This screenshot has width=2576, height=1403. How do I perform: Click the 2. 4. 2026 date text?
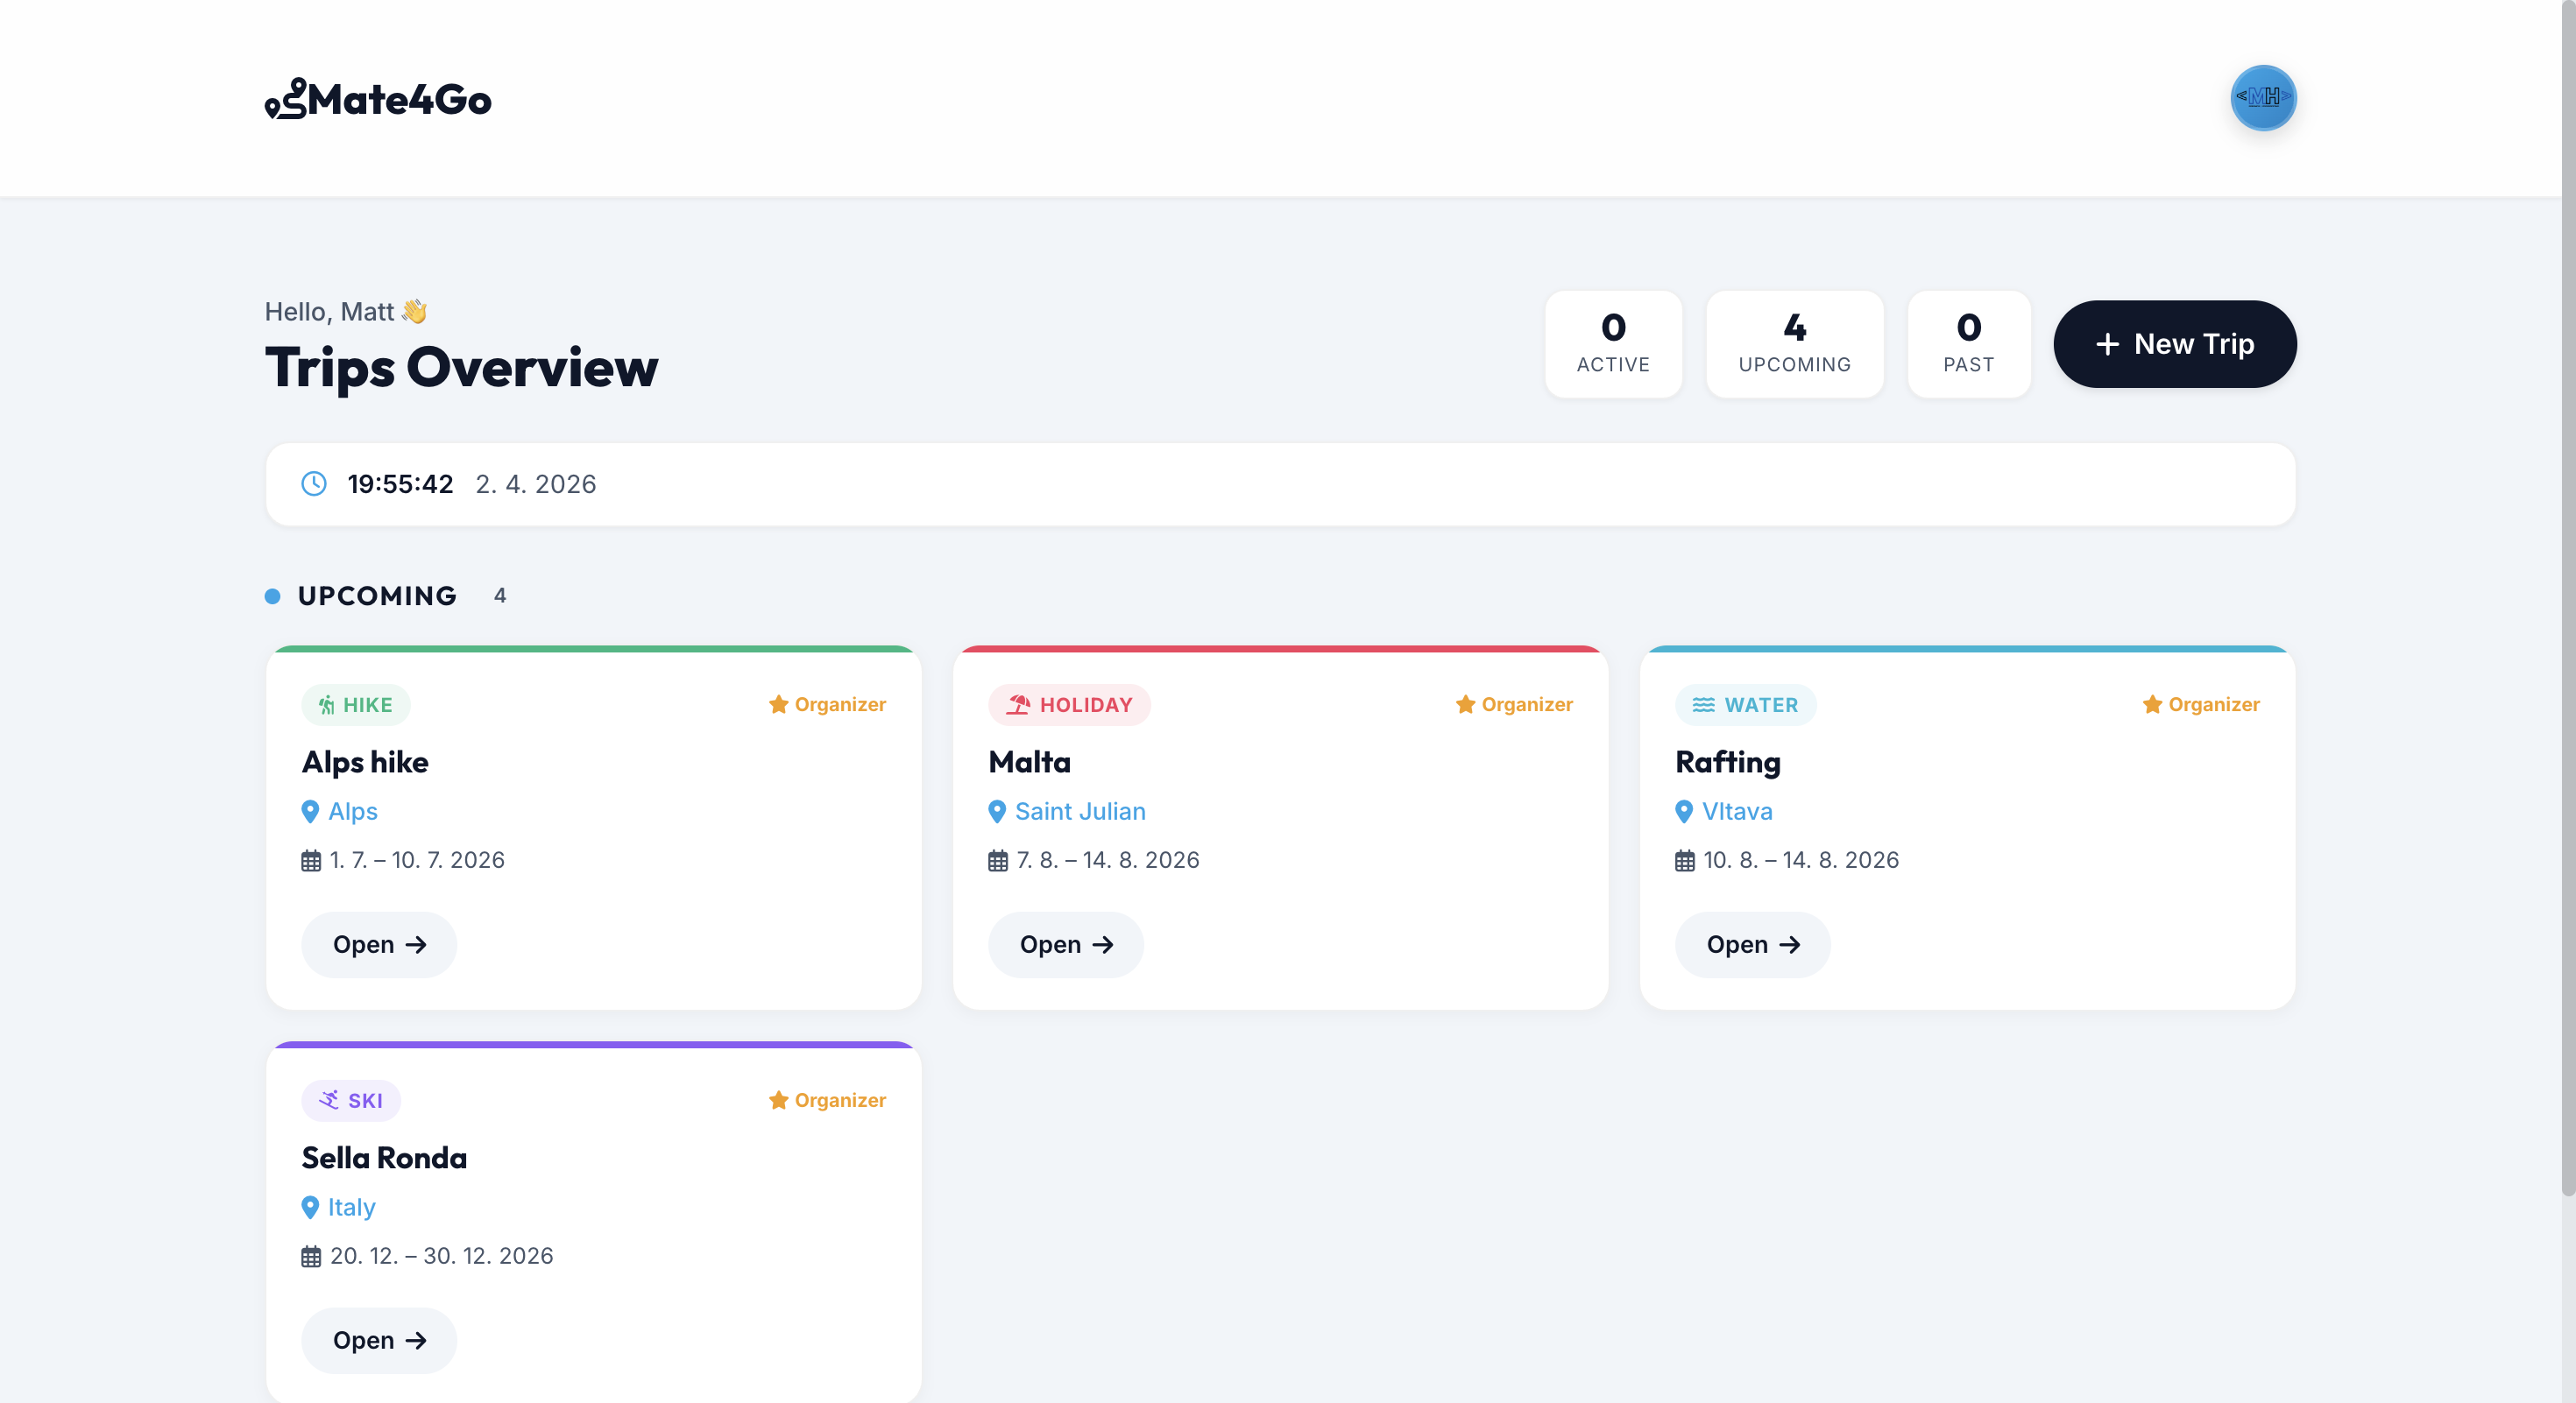click(x=536, y=483)
